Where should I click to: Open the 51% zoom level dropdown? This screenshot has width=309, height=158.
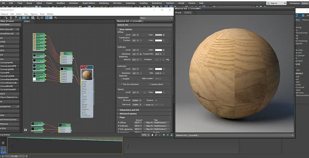pos(149,135)
